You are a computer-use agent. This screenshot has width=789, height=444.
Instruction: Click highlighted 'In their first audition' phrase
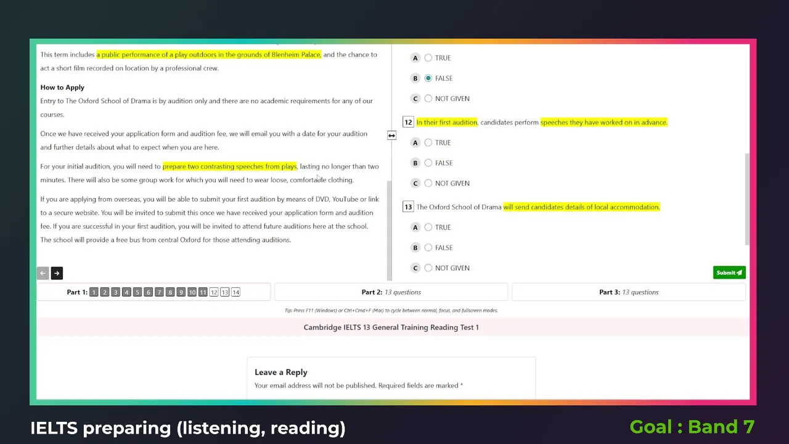coord(447,123)
